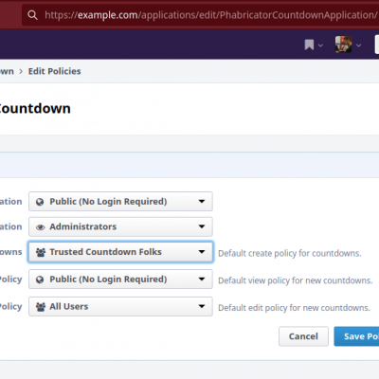Viewport: 379px width, 379px height.
Task: Click the Save Policies button
Action: click(356, 336)
